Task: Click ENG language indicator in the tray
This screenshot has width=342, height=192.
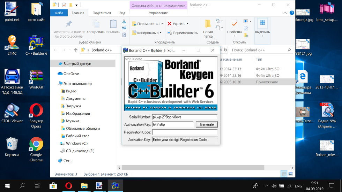Action: point(298,186)
